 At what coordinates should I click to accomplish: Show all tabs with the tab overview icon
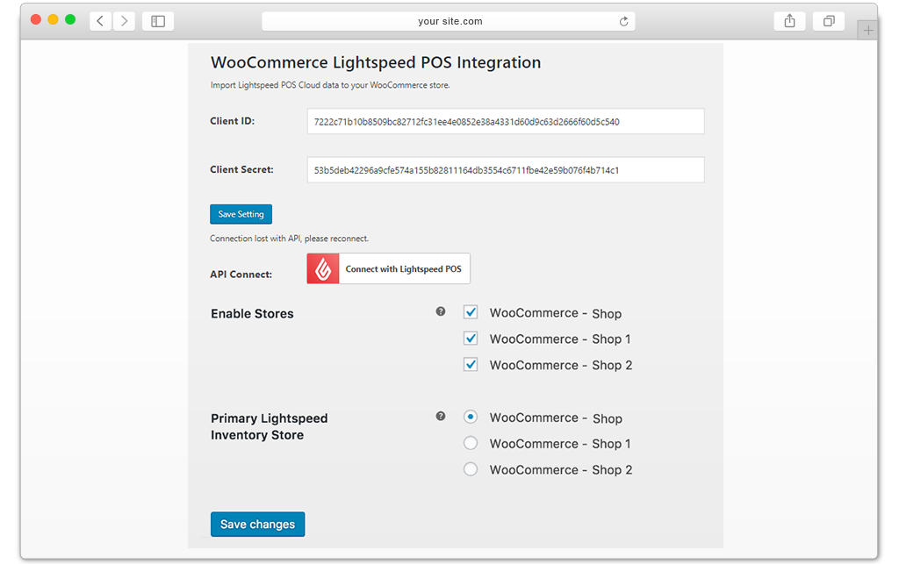829,21
